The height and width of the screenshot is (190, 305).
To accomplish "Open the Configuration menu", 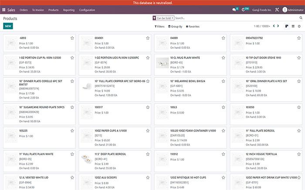I will 87,10.
